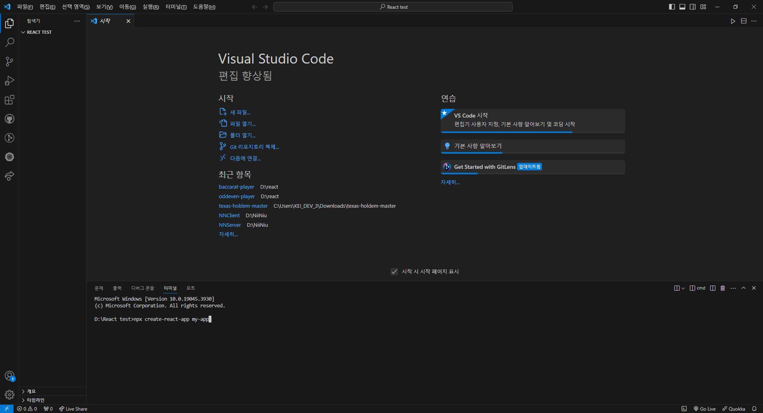
Task: Expand the 타임라인 timeline section
Action: [52, 400]
